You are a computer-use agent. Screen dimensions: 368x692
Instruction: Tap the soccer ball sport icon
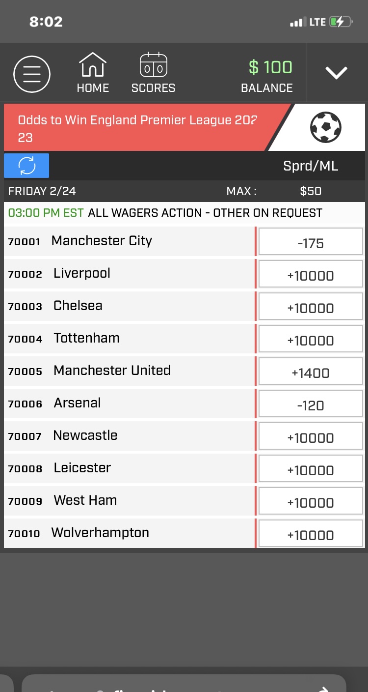[x=326, y=127]
